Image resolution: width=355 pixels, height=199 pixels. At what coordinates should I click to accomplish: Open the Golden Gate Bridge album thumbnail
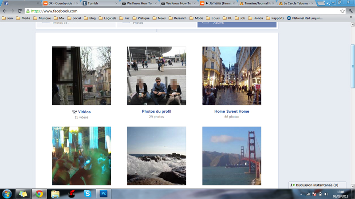tap(232, 156)
